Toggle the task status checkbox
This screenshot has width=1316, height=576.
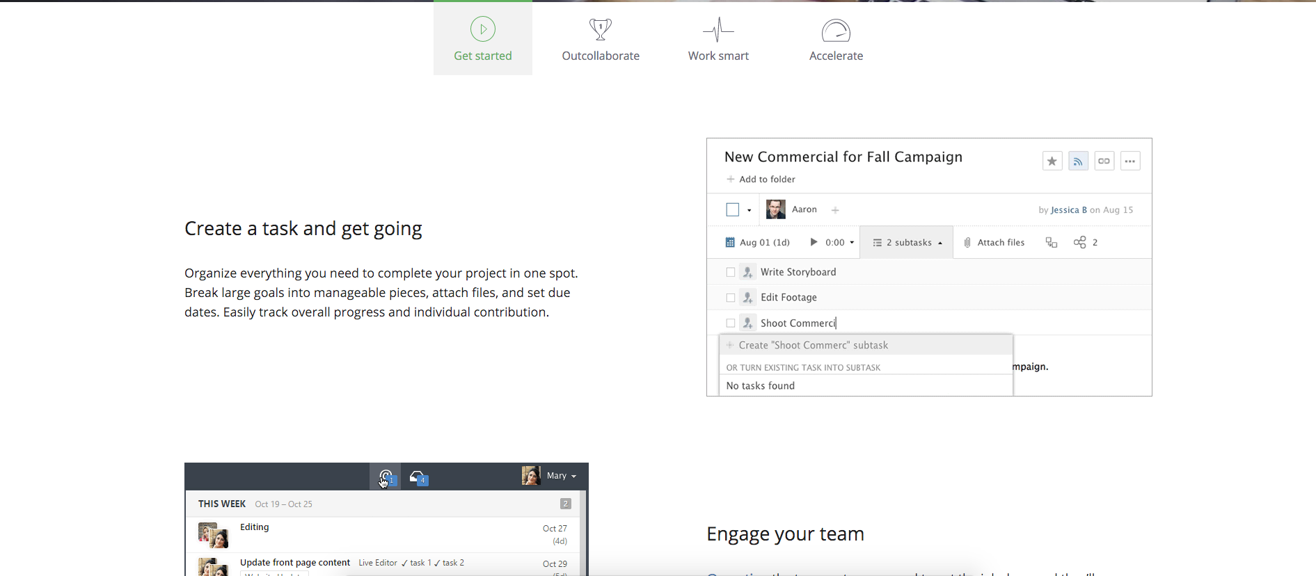click(x=732, y=209)
